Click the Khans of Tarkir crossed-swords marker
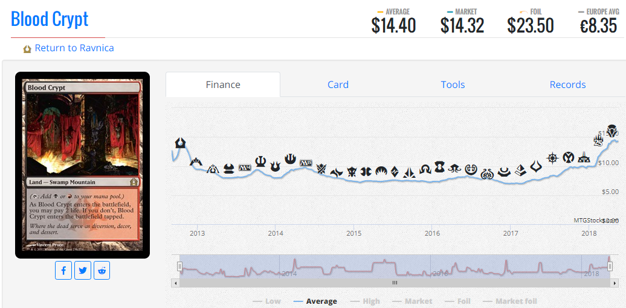The height and width of the screenshot is (308, 626). [x=321, y=169]
